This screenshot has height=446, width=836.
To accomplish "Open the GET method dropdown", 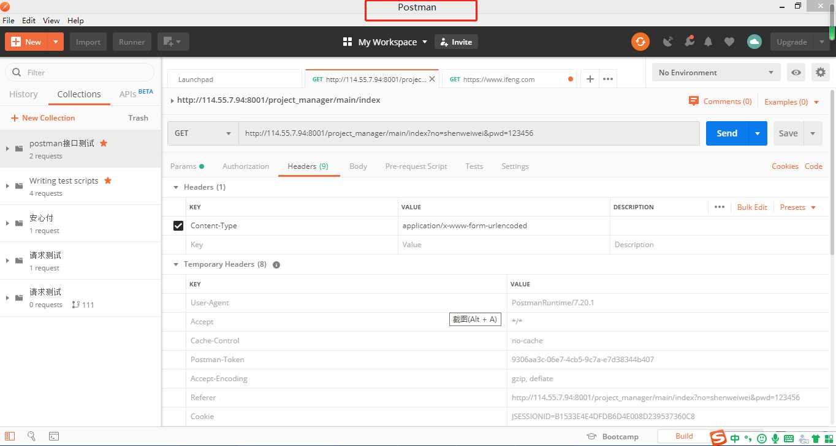I will (203, 133).
